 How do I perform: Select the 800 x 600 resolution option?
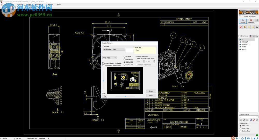(x=125, y=62)
